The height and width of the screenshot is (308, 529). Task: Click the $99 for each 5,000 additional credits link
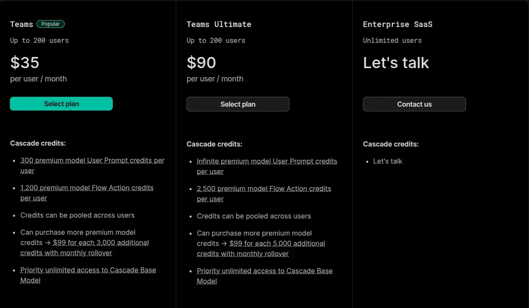277,244
